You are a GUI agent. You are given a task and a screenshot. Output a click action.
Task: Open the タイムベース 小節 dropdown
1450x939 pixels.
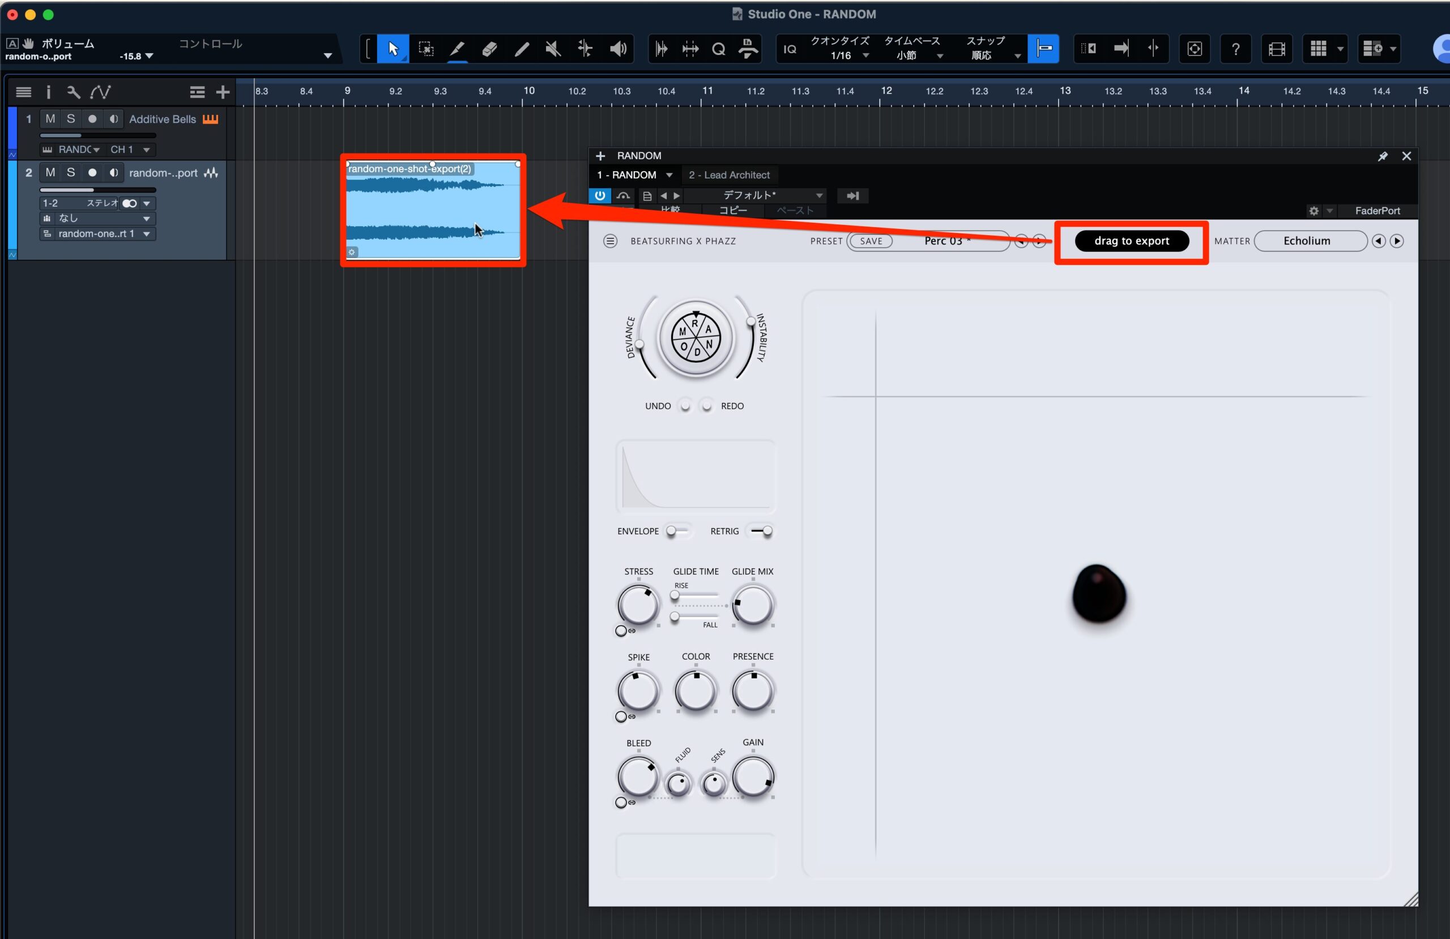pos(913,49)
